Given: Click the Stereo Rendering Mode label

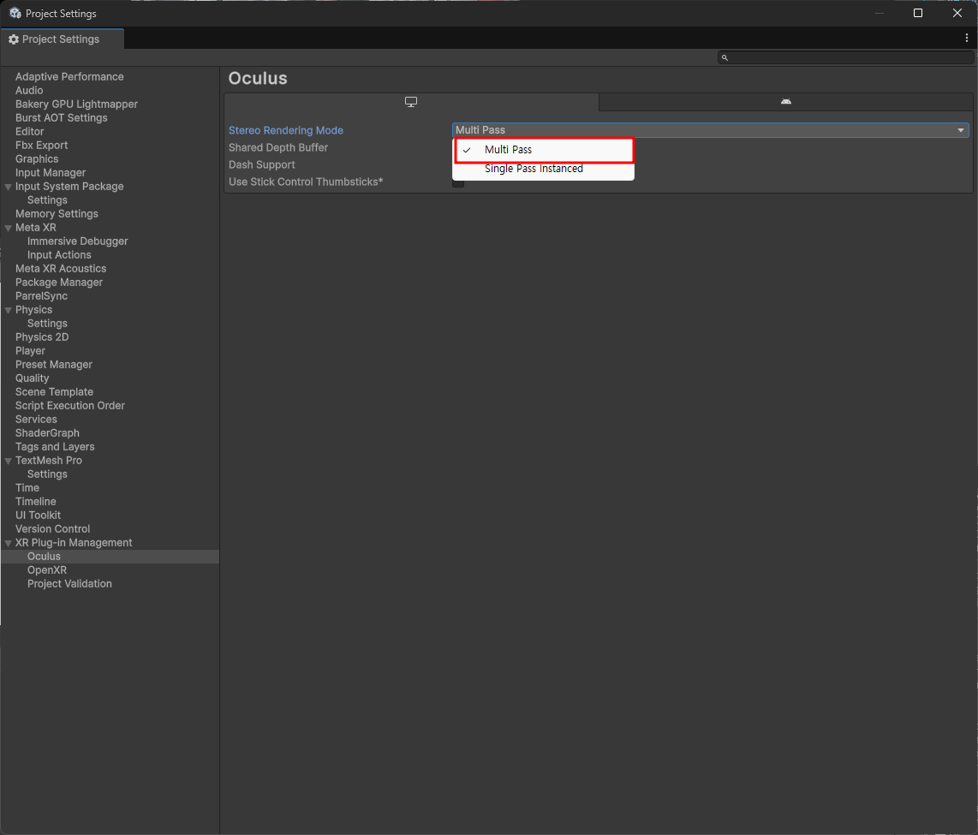Looking at the screenshot, I should pos(286,130).
